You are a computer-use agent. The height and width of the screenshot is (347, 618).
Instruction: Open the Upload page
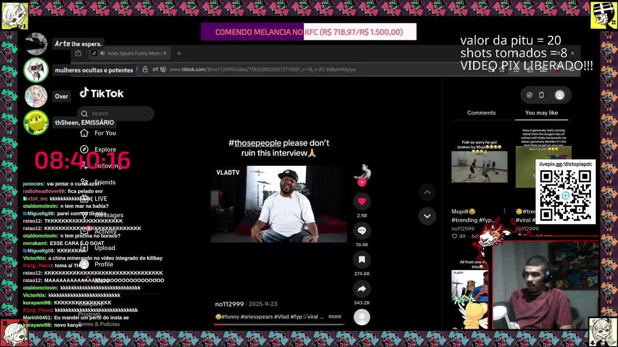point(105,248)
